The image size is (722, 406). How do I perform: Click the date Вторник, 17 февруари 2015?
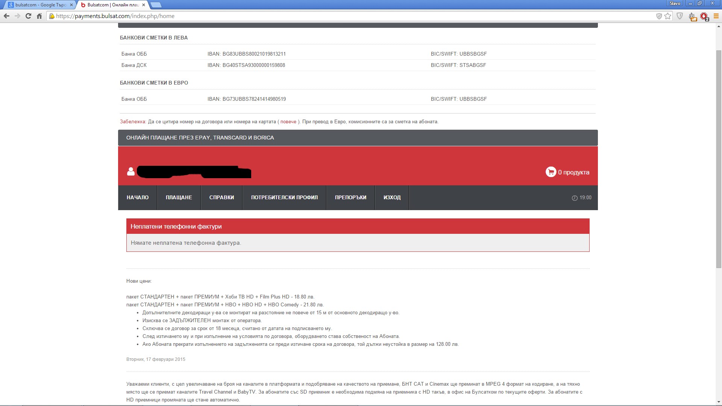156,359
